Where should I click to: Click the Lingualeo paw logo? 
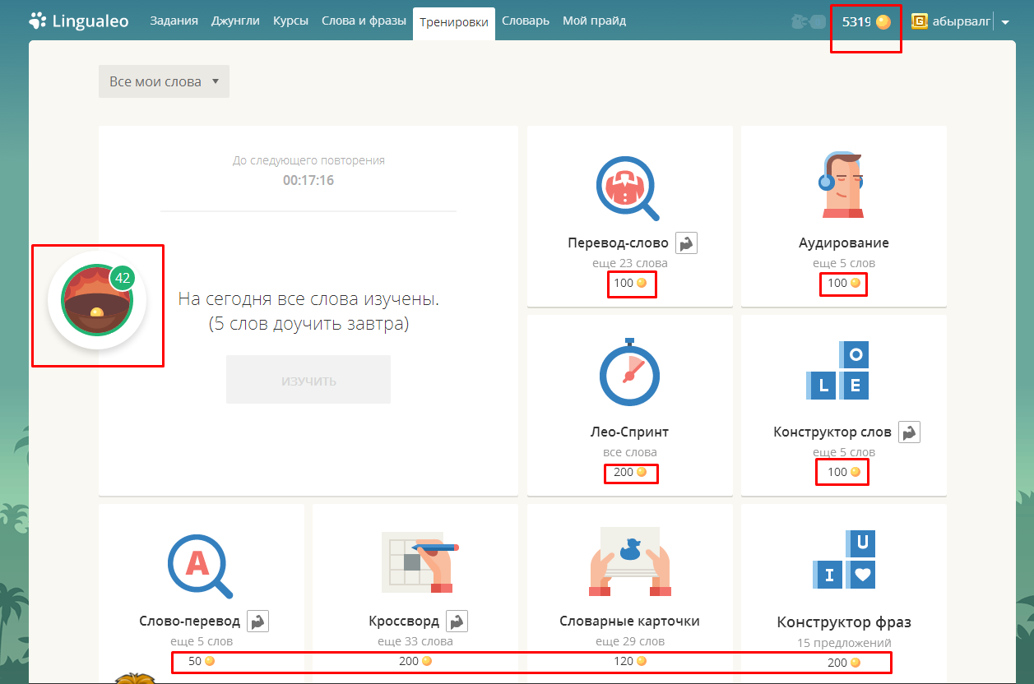(x=37, y=21)
